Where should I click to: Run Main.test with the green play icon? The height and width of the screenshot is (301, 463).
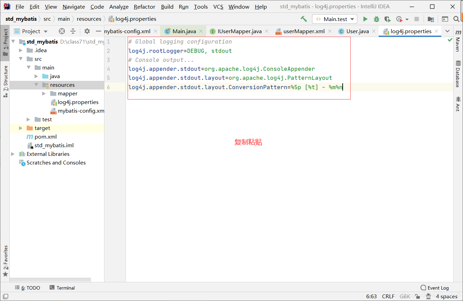[x=365, y=19]
